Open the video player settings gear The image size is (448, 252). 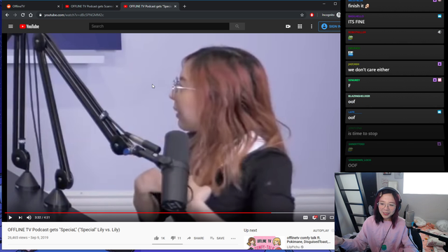point(314,218)
